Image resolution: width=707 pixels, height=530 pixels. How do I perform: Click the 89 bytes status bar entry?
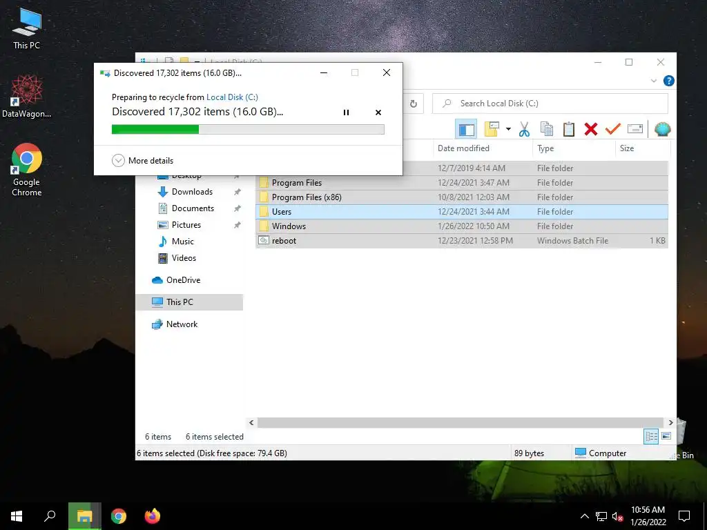(529, 453)
